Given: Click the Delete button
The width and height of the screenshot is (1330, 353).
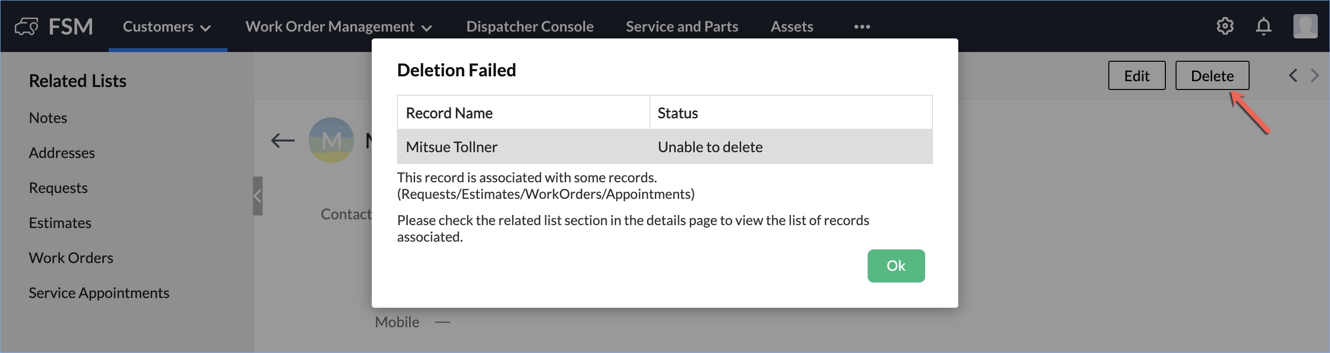Looking at the screenshot, I should [1212, 76].
